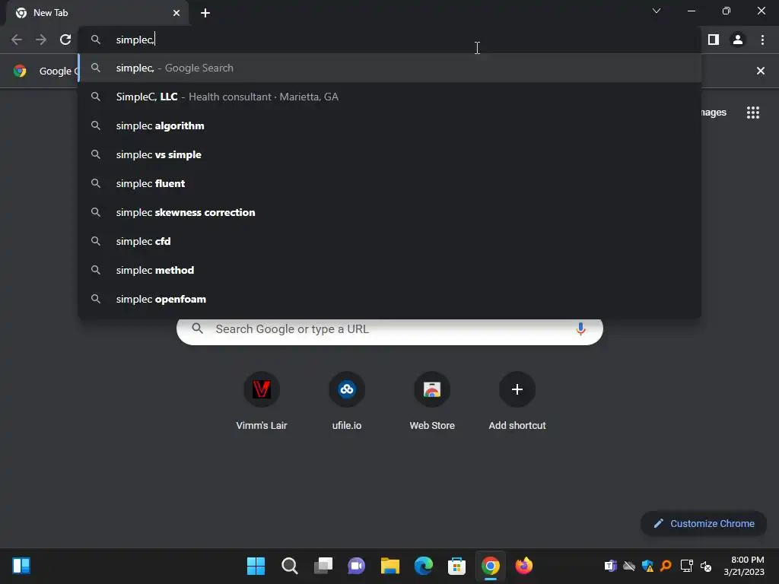This screenshot has height=584, width=779.
Task: Click the address bar text 'simplec,'
Action: 135,40
